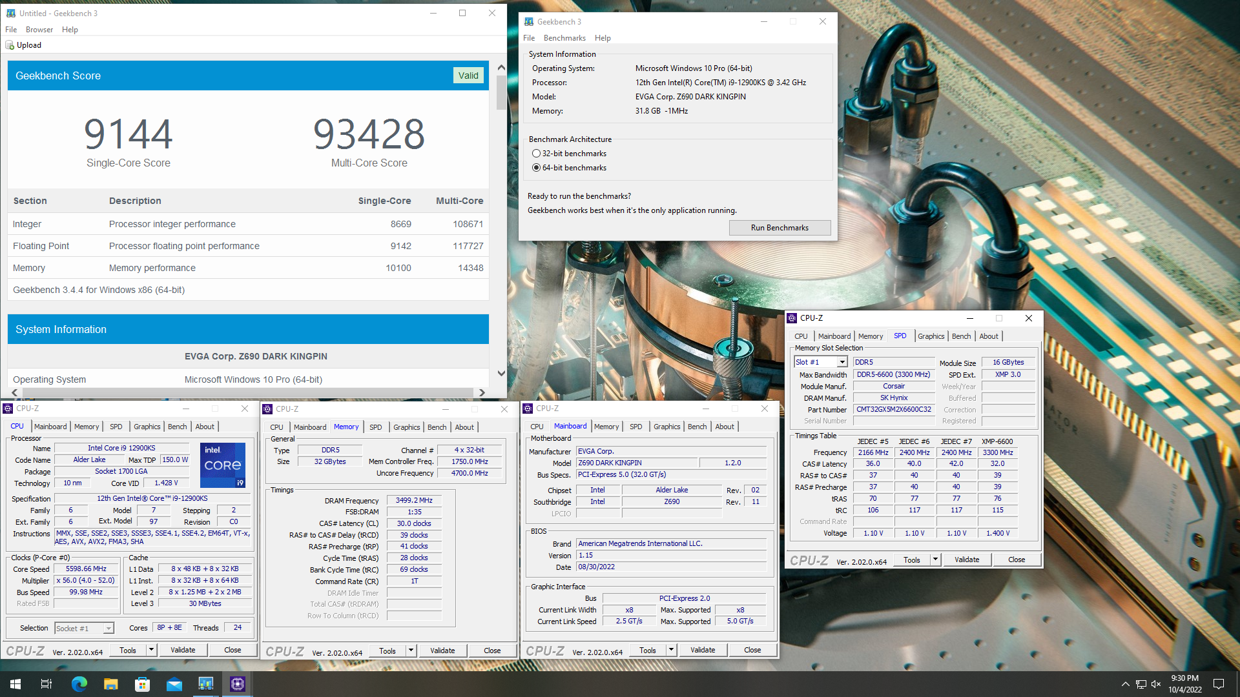Switch to Bench tab in CPU-Z CPU window
The height and width of the screenshot is (697, 1240).
tap(177, 427)
